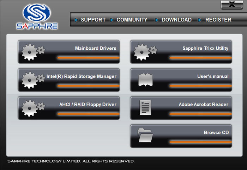Open the User's manual text label

[212, 76]
